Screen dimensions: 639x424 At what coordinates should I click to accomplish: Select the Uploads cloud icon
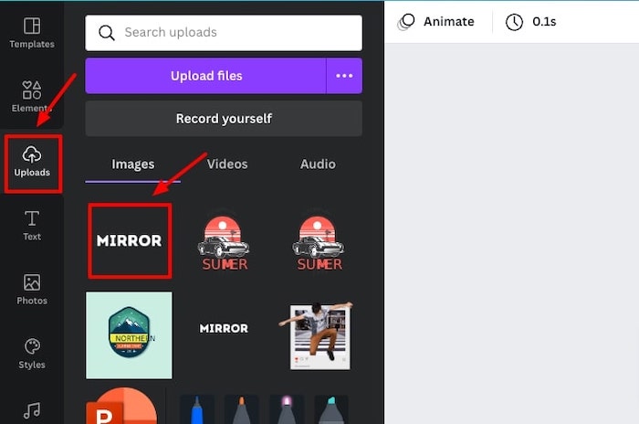tap(32, 155)
